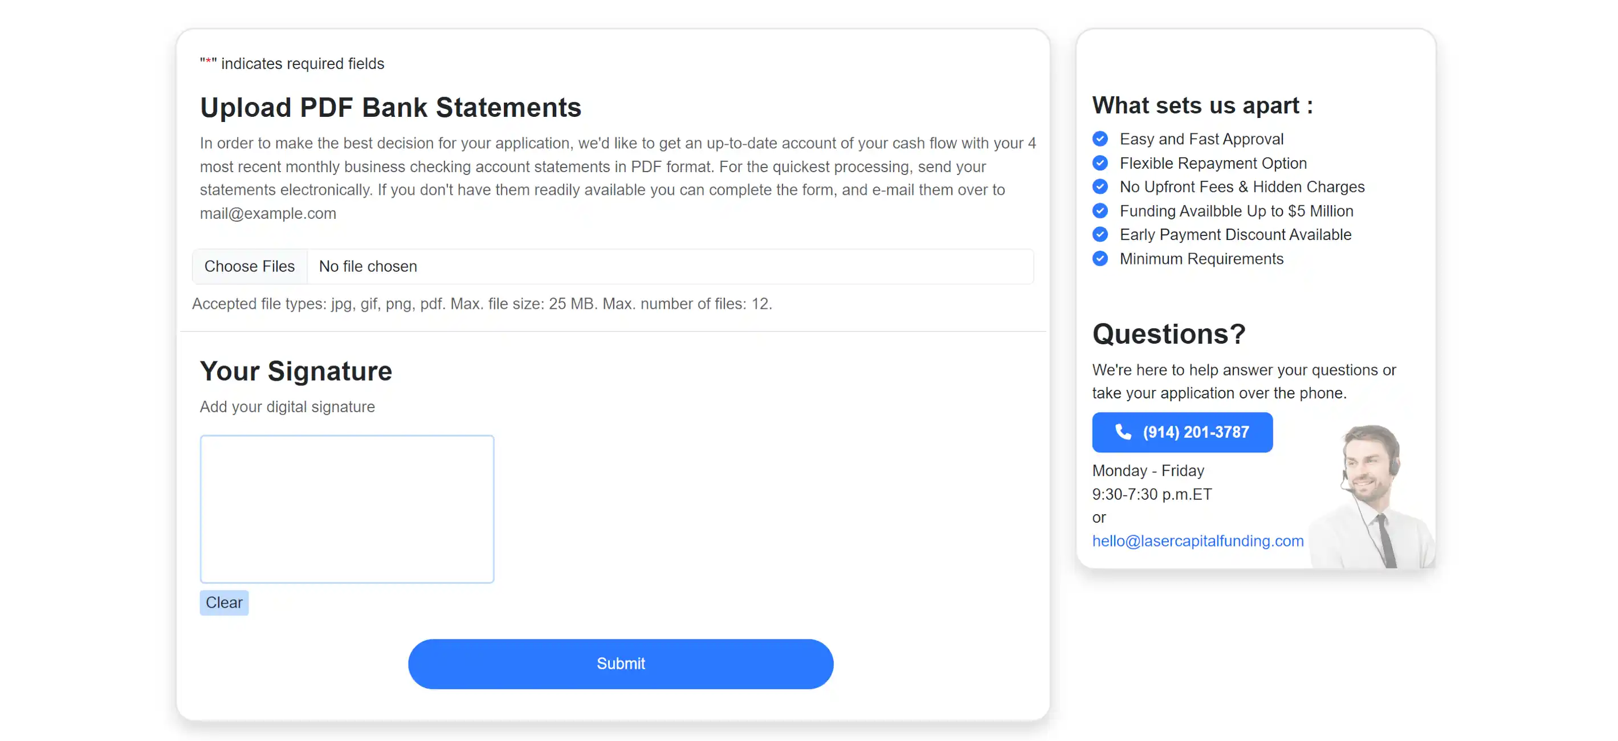Click the 'What sets us apart' heading
The height and width of the screenshot is (741, 1618).
coord(1201,105)
